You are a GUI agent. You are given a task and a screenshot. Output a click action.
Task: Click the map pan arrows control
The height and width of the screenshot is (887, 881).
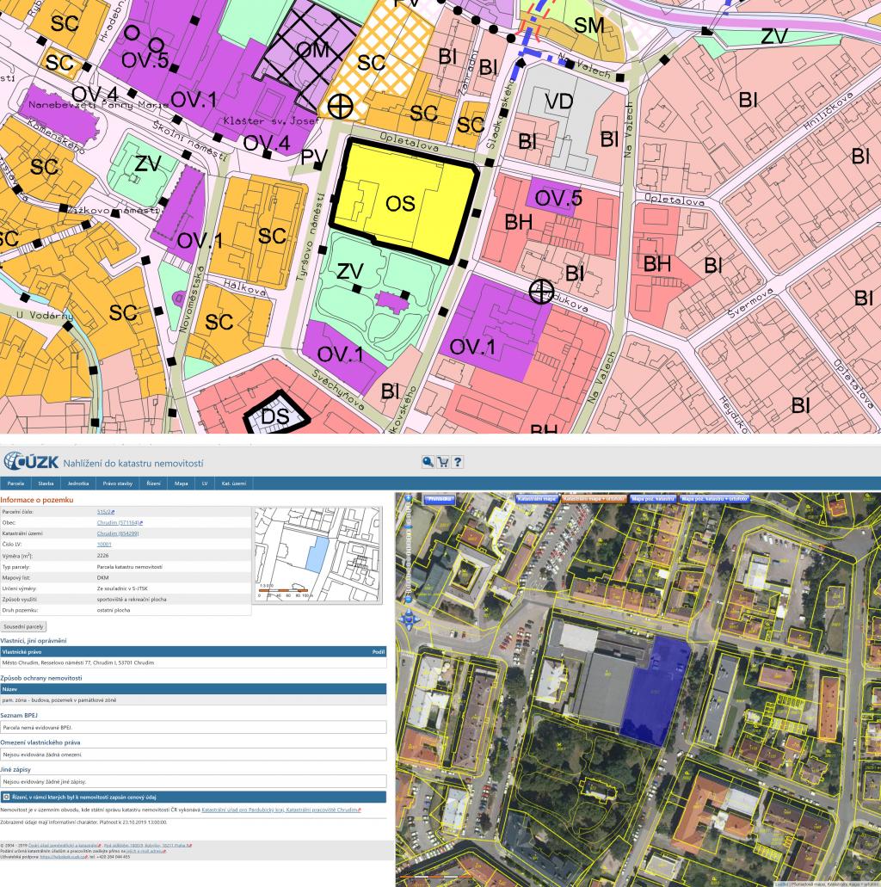point(408,618)
